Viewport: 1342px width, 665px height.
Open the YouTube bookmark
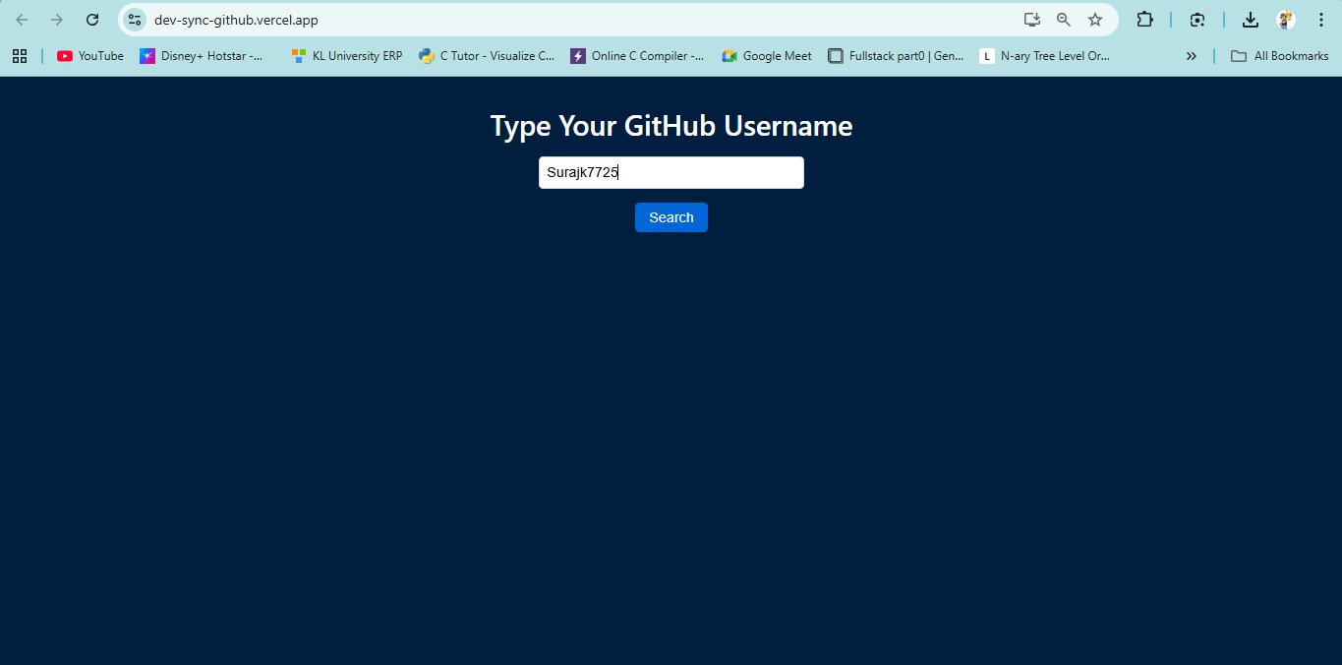click(90, 56)
